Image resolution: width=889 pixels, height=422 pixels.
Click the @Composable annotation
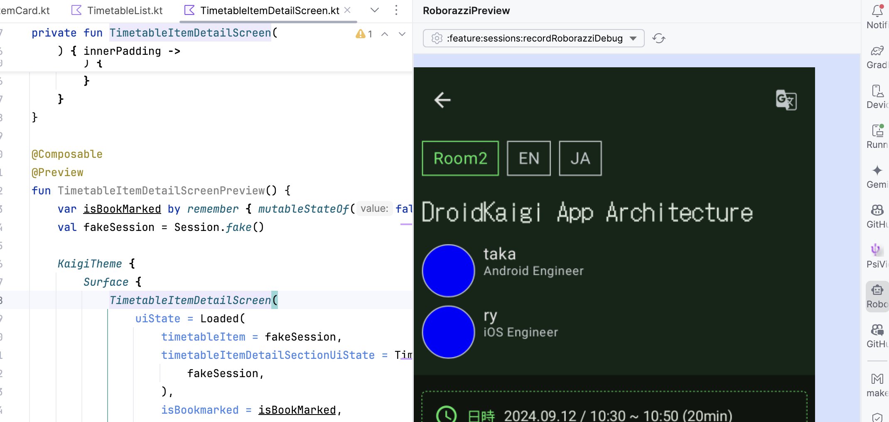(67, 154)
